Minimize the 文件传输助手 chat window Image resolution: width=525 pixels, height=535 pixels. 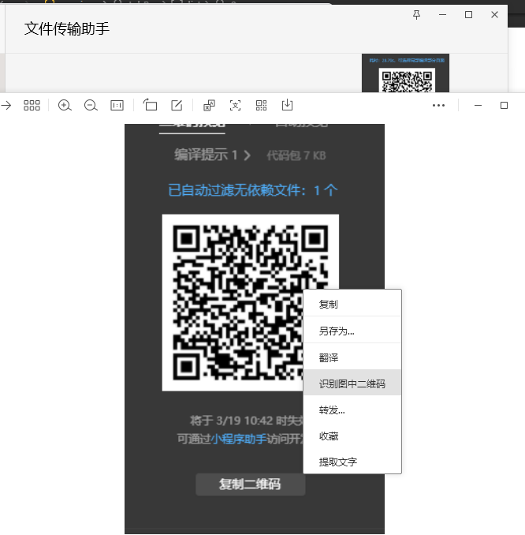pyautogui.click(x=442, y=15)
